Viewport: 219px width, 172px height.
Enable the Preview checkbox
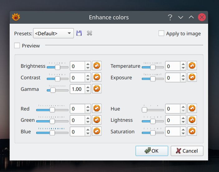pyautogui.click(x=17, y=46)
